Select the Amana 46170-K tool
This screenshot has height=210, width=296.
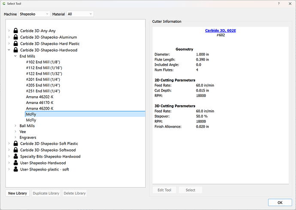[39, 103]
